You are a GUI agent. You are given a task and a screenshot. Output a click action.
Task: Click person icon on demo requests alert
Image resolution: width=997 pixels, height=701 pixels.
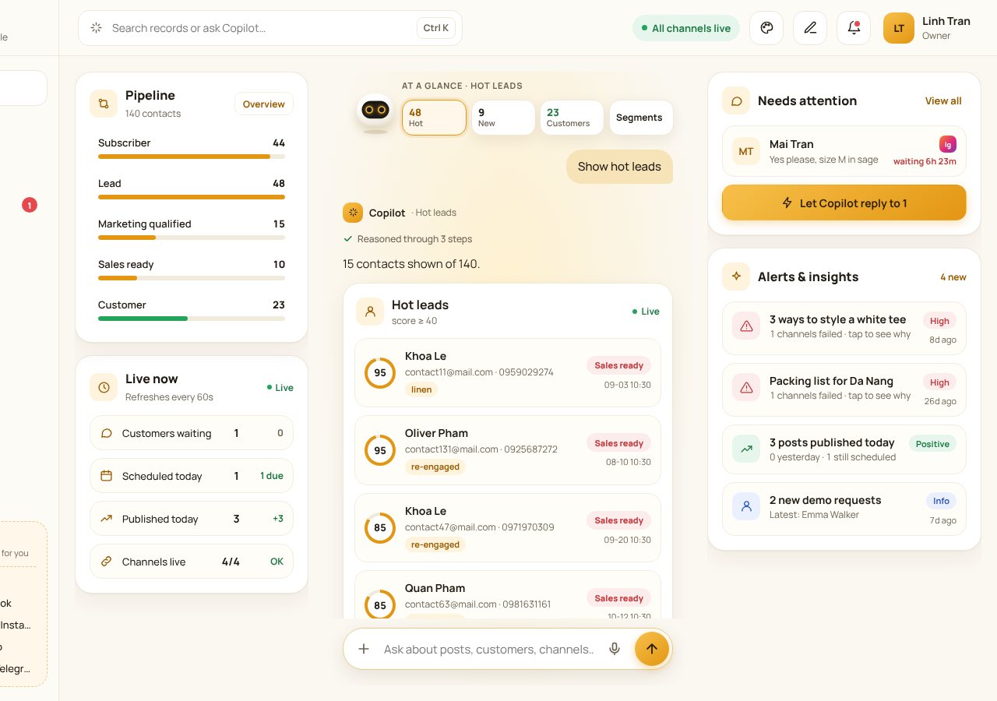pyautogui.click(x=746, y=506)
